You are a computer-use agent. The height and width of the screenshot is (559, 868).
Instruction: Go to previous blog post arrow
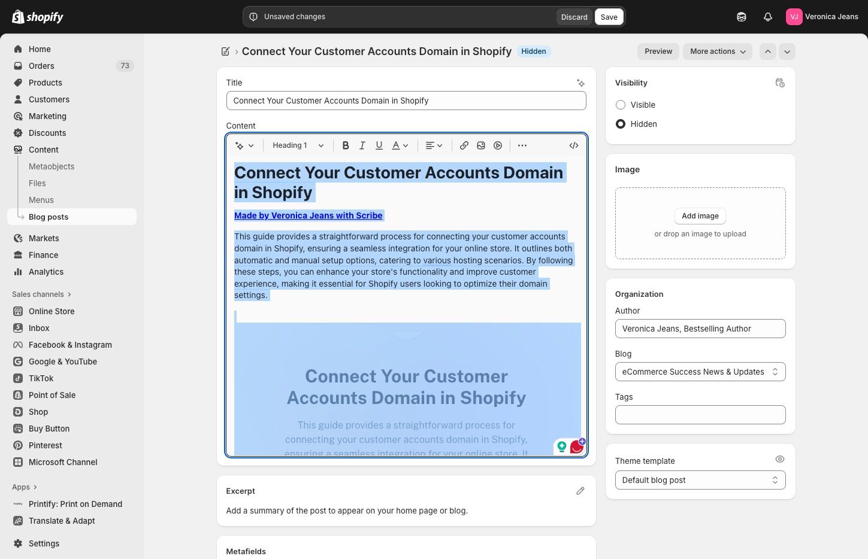(768, 51)
